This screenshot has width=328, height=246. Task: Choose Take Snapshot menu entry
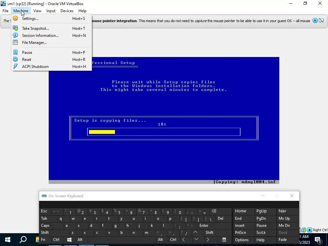[52, 28]
